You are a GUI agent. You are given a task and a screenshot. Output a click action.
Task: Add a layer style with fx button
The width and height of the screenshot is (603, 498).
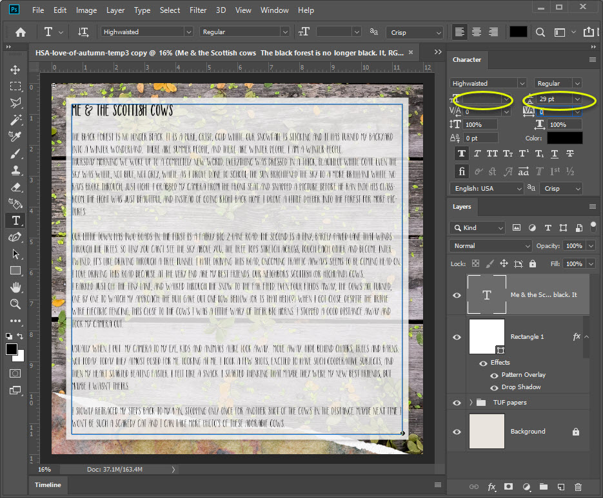click(x=491, y=487)
